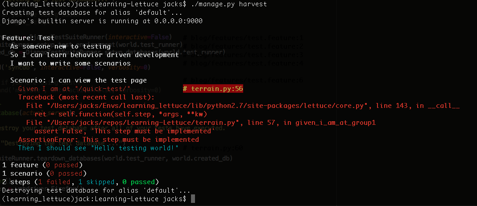477x206 pixels.
Task: Click the '1 scenario (0 passed)' summary line
Action: (45, 173)
